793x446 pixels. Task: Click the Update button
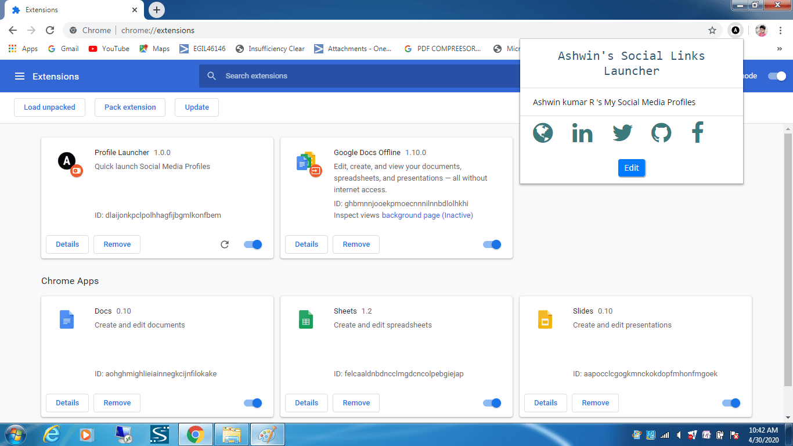[197, 107]
